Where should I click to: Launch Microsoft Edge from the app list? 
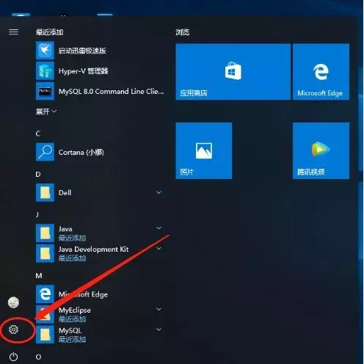click(45, 294)
